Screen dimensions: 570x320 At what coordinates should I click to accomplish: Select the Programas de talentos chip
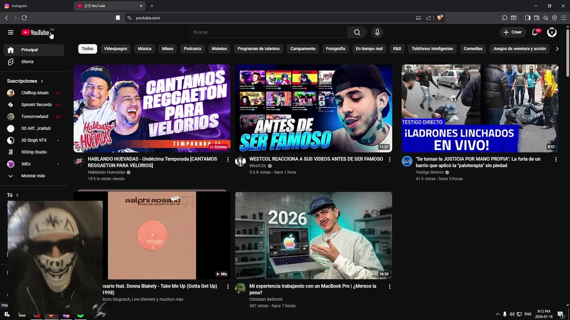click(259, 49)
